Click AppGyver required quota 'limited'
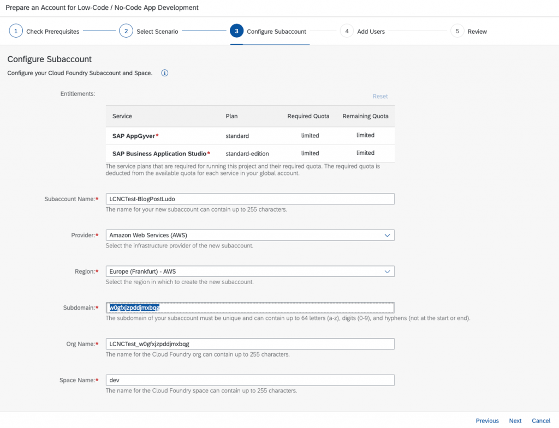Screen dimensions: 559x428 pos(310,136)
